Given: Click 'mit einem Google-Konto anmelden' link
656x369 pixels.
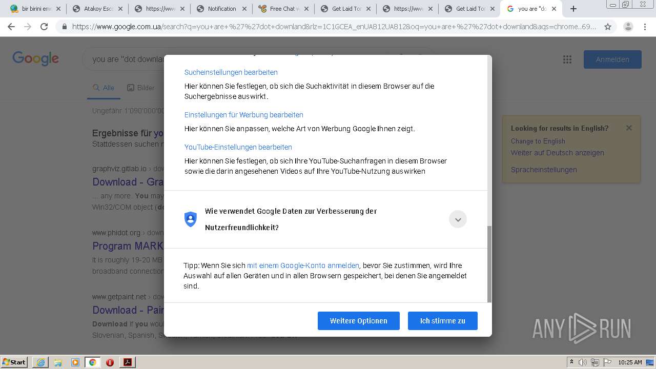Looking at the screenshot, I should tap(303, 265).
